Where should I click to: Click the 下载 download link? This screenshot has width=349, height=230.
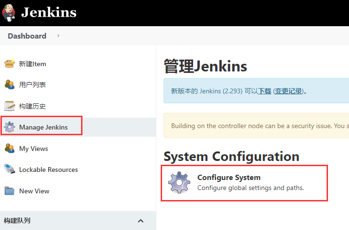(x=265, y=91)
